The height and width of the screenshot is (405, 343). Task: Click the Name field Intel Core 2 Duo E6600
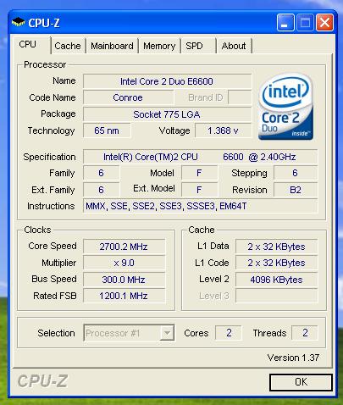coord(167,81)
